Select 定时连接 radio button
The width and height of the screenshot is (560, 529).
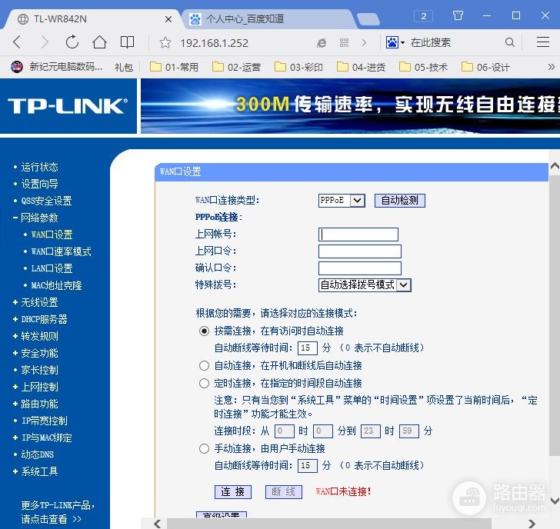click(204, 384)
